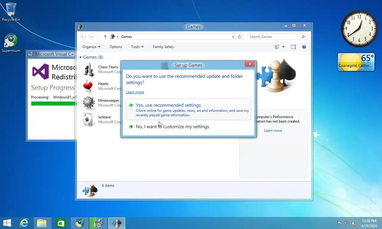Click the 8 items details pane text

108,186
